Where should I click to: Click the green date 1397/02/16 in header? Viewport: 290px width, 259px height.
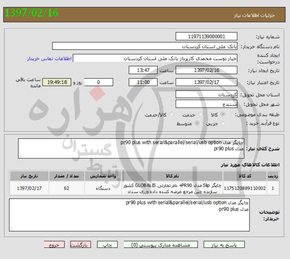click(x=31, y=13)
